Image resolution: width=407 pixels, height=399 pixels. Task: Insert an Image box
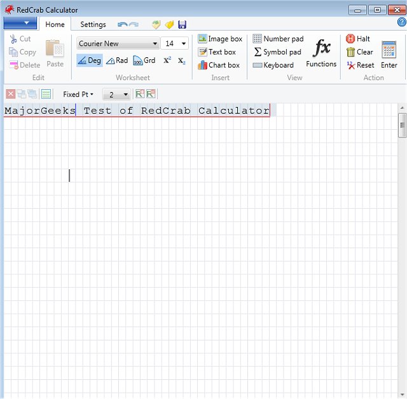[220, 39]
